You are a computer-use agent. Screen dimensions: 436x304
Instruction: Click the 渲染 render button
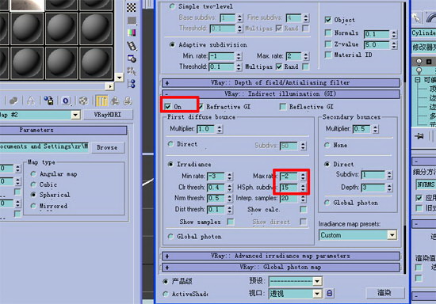click(384, 293)
